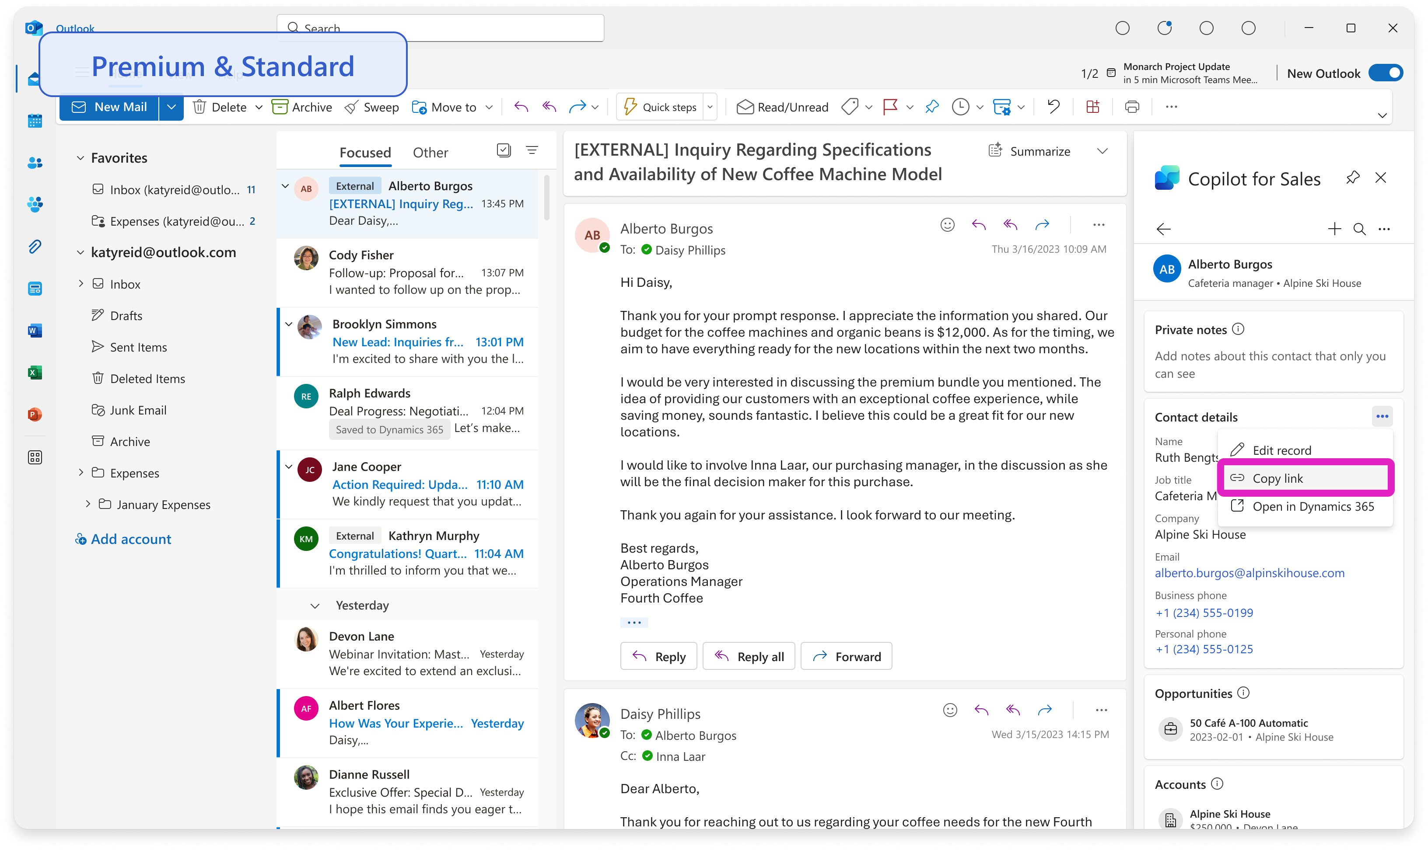Viewport: 1428px width, 850px height.
Task: Click the Sweep icon in toolbar
Action: point(352,107)
